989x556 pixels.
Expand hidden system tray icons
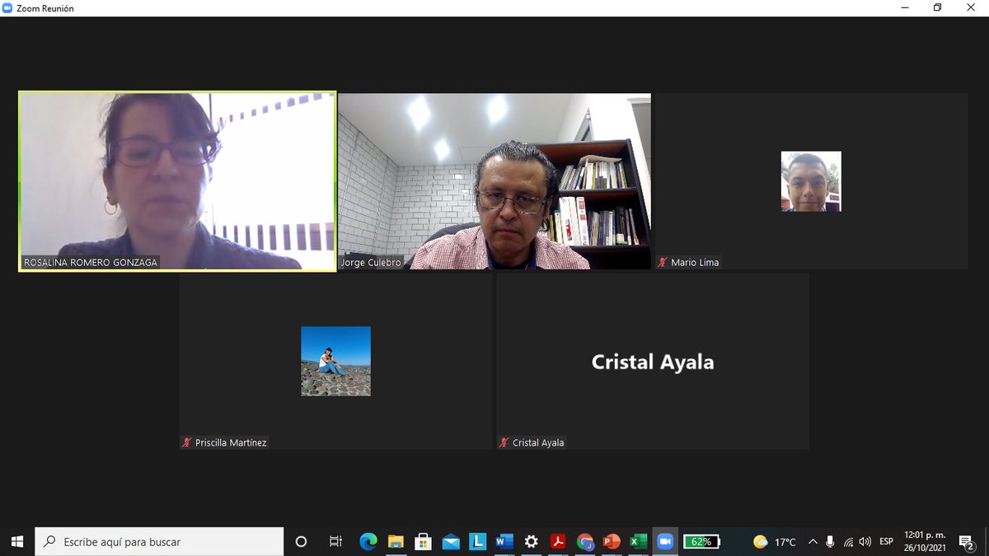coord(813,541)
